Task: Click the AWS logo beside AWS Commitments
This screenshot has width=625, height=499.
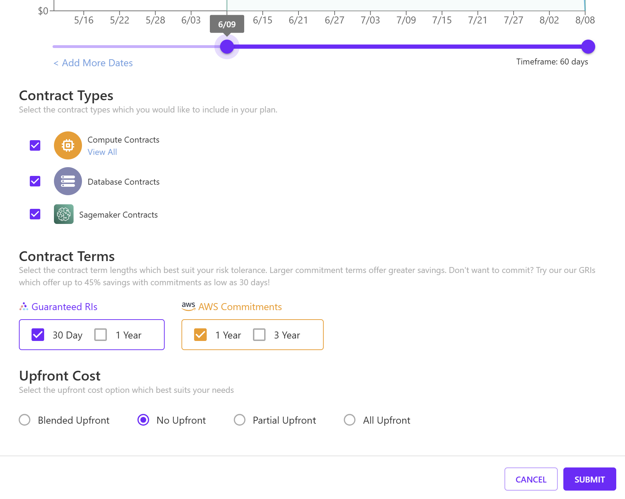Action: [x=188, y=306]
